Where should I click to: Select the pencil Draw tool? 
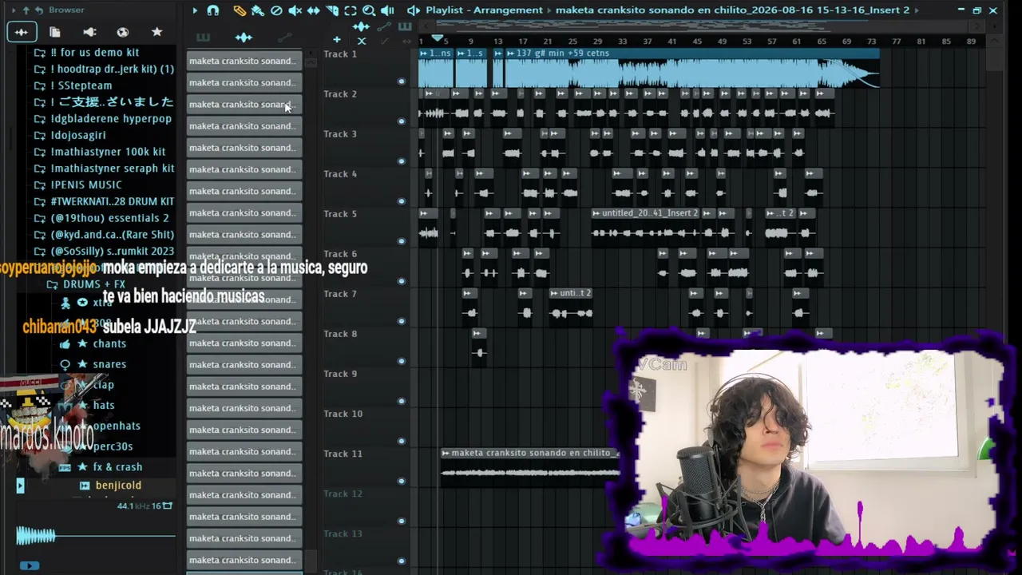[x=240, y=10]
